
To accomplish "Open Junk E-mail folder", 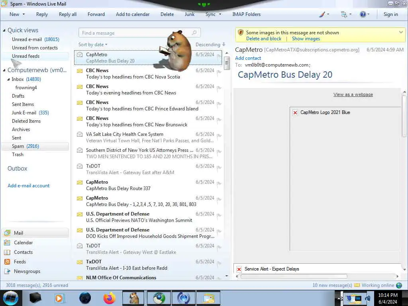I will [x=30, y=113].
